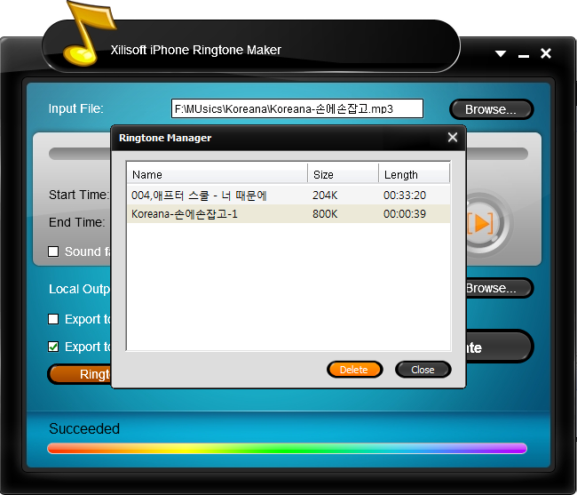
Task: Select the Koreana-손에손잡고-1 ringtone row
Action: 288,213
